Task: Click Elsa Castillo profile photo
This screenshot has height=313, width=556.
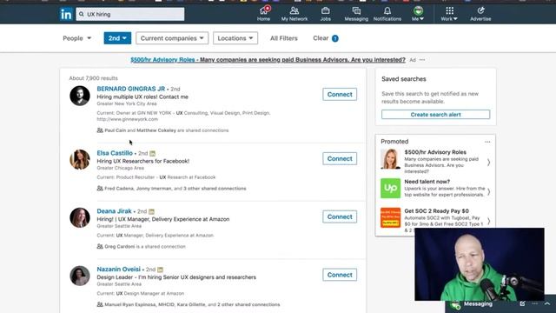Action: pyautogui.click(x=80, y=160)
